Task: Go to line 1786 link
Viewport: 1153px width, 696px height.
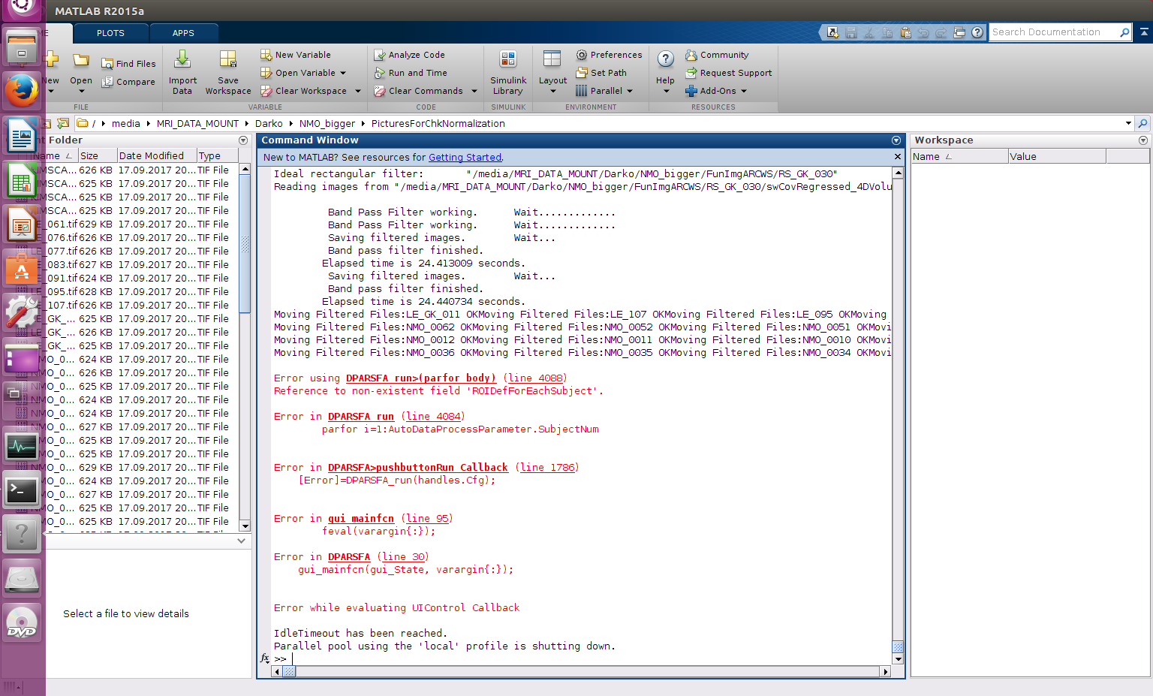Action: point(547,467)
